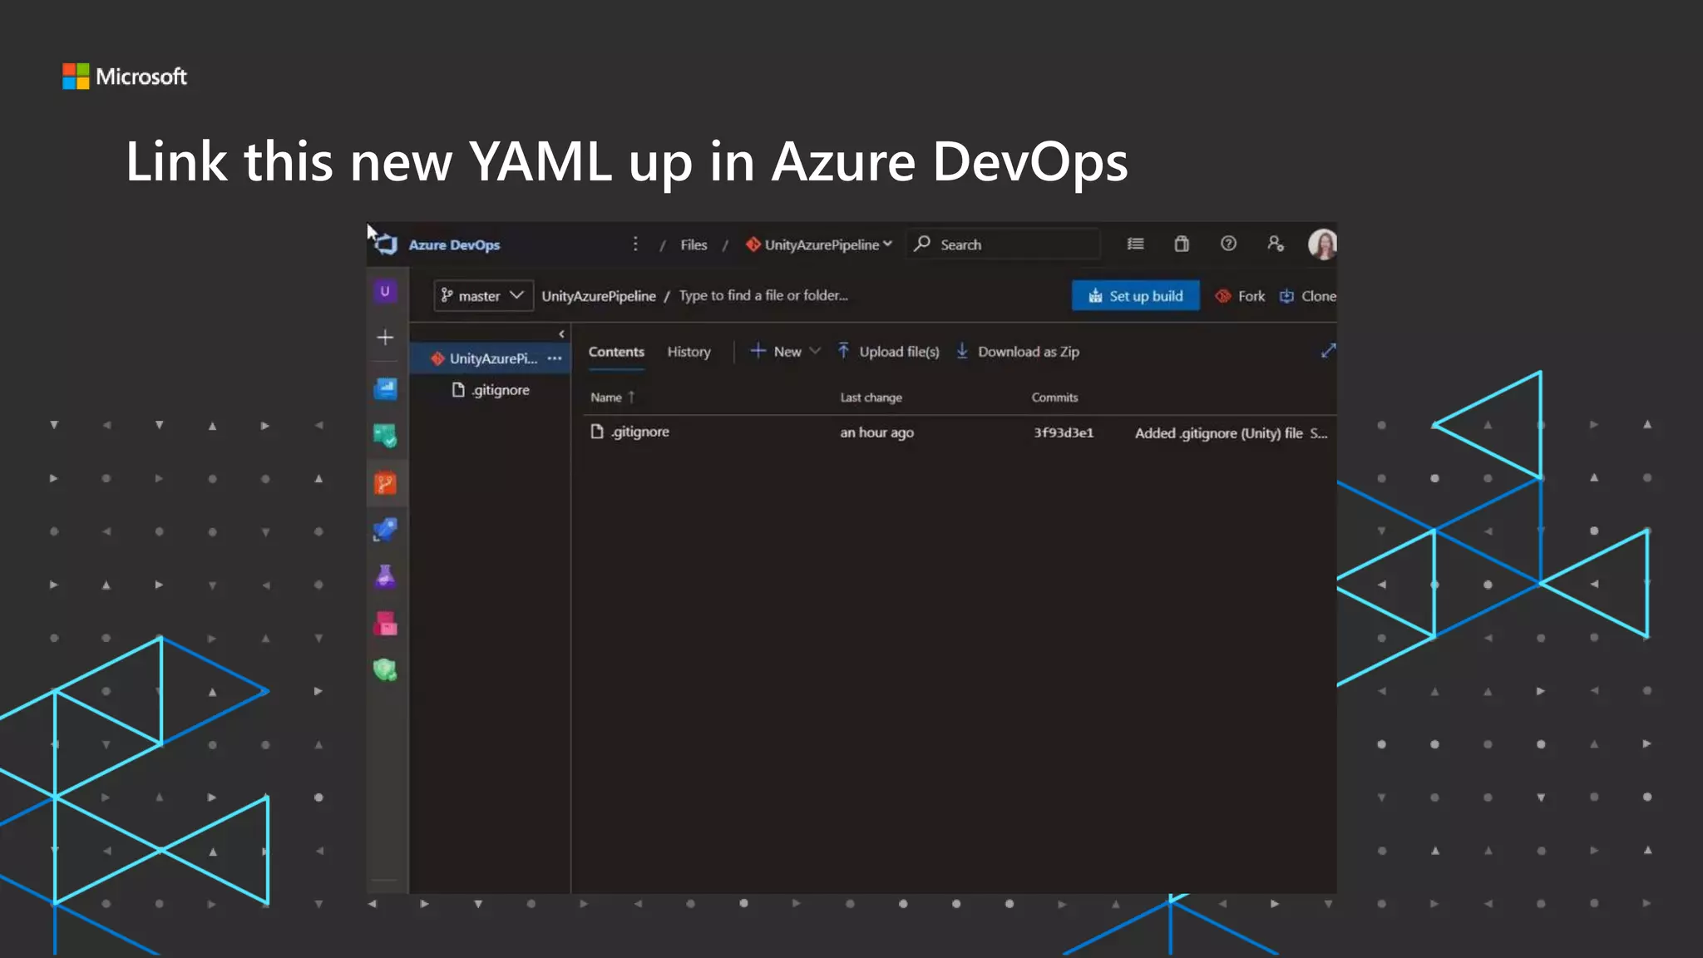
Task: Switch to the History tab
Action: pyautogui.click(x=689, y=352)
